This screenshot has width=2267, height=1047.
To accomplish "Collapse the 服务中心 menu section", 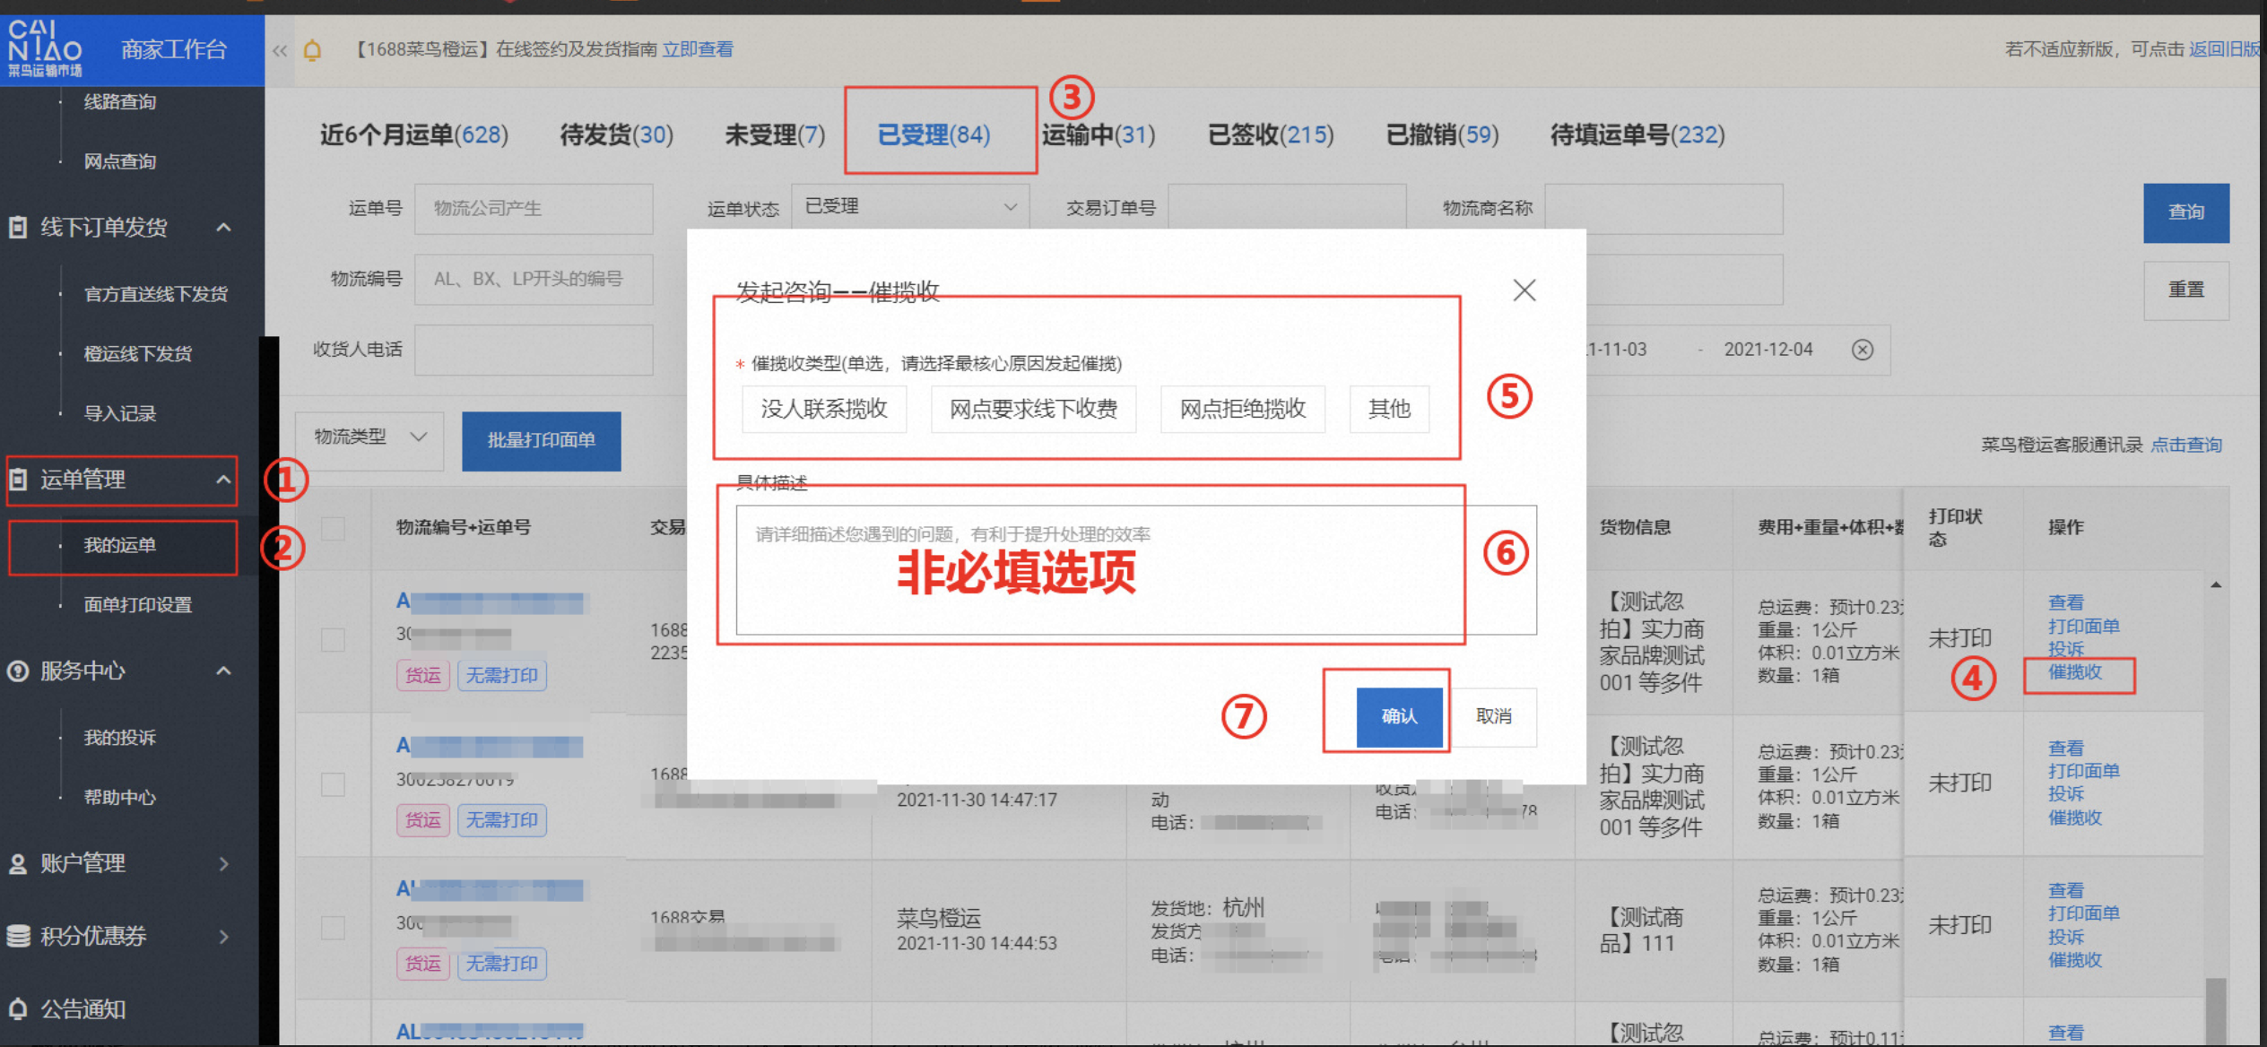I will pos(224,671).
